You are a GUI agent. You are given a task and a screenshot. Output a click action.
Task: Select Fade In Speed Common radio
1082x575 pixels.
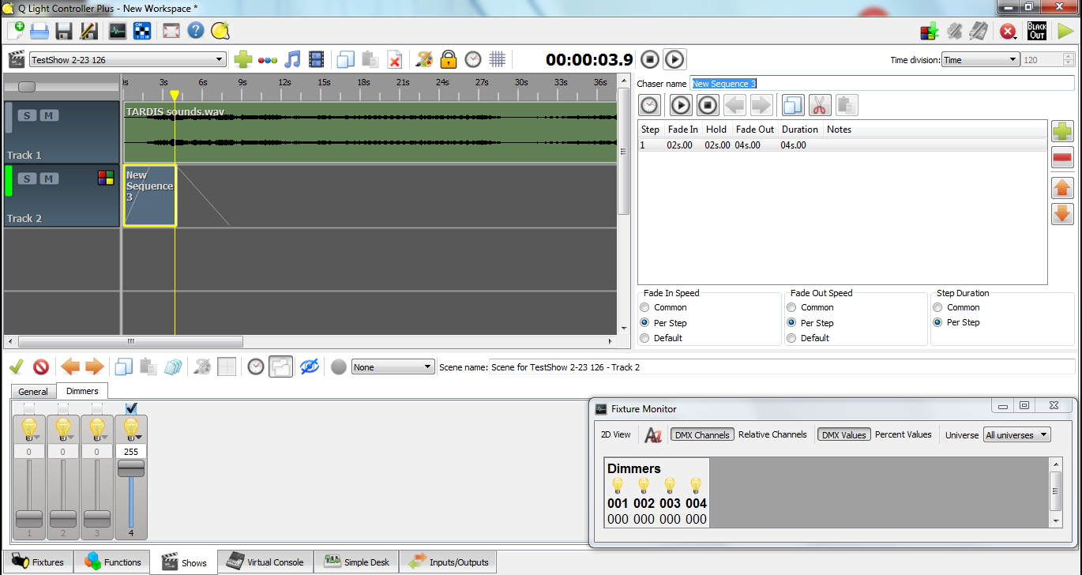pyautogui.click(x=645, y=307)
